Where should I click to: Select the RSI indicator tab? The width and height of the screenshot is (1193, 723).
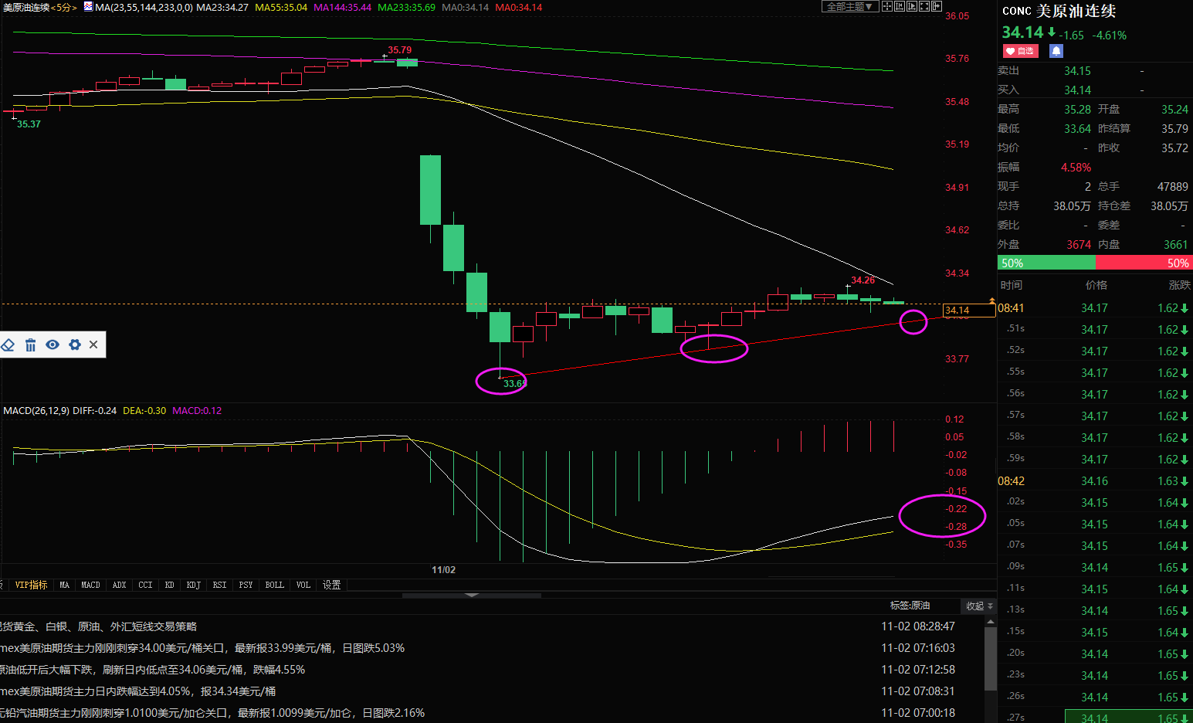219,585
